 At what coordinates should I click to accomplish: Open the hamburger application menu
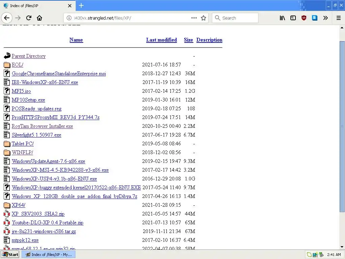tap(339, 18)
